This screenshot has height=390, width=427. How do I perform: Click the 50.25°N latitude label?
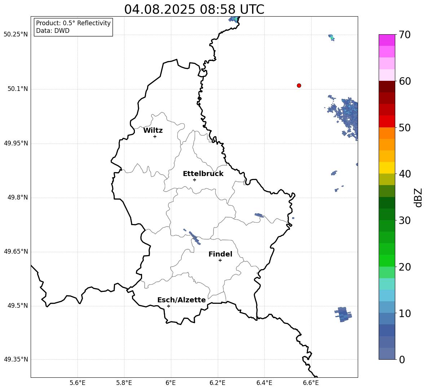pyautogui.click(x=16, y=35)
